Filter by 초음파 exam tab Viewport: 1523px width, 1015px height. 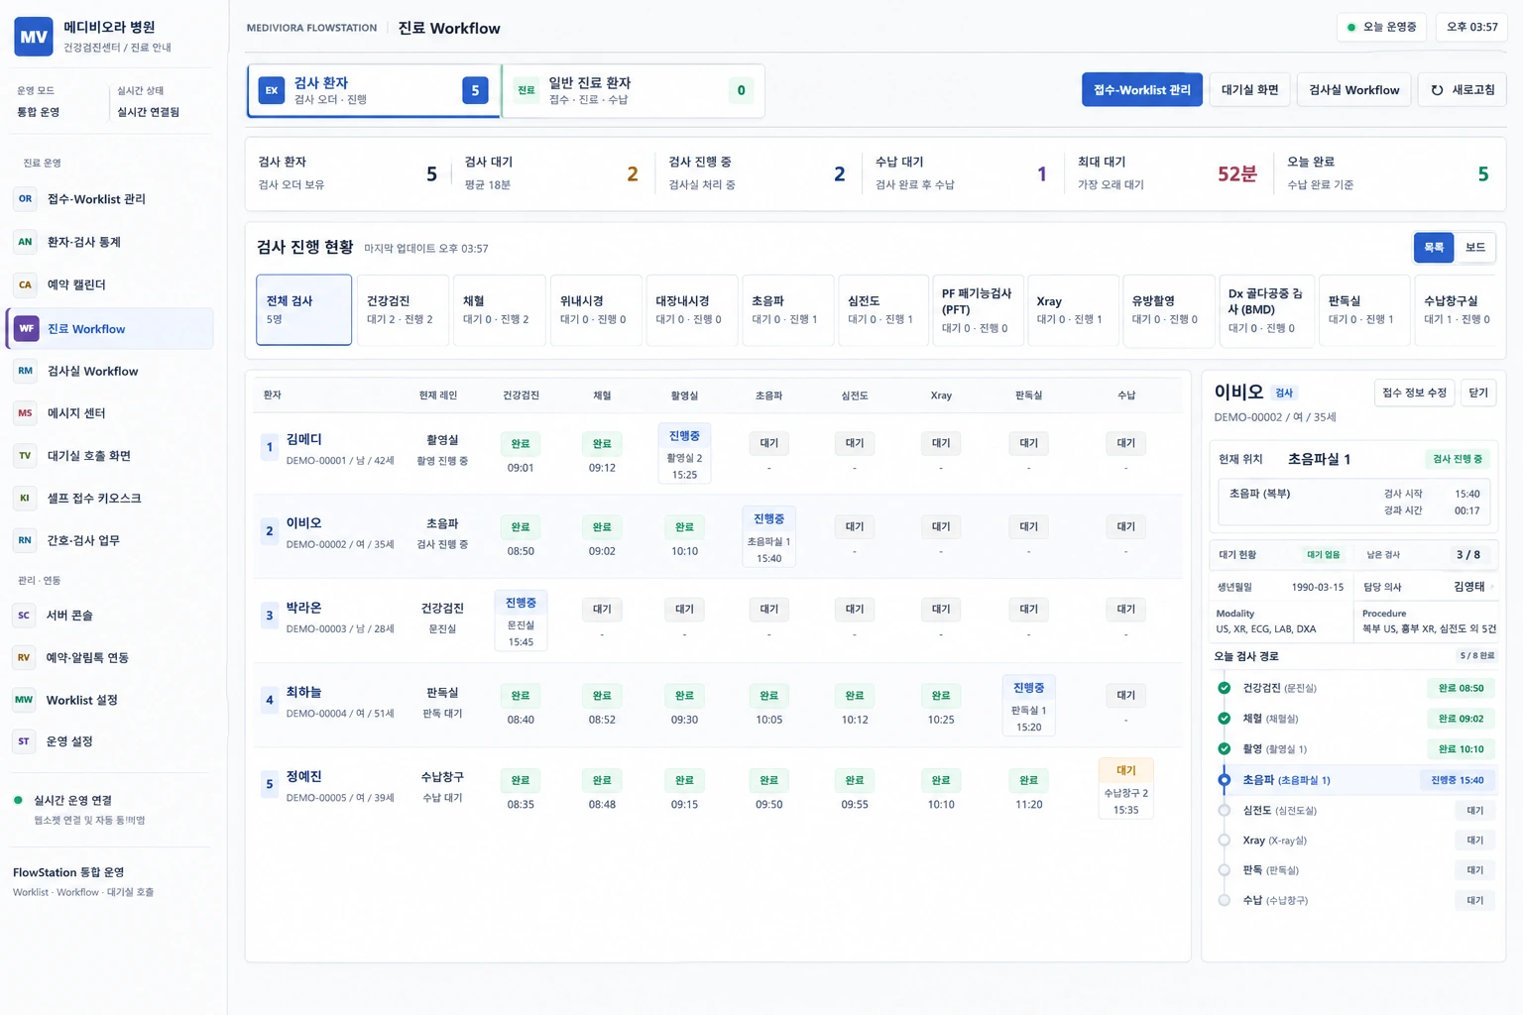[x=786, y=309]
